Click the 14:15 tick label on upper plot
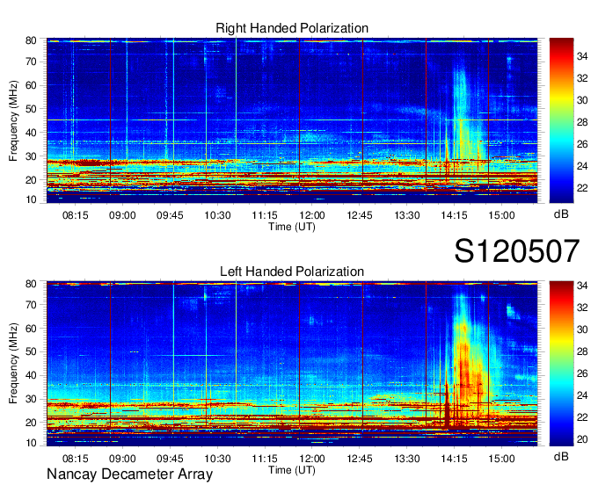598x485 pixels. [x=454, y=215]
